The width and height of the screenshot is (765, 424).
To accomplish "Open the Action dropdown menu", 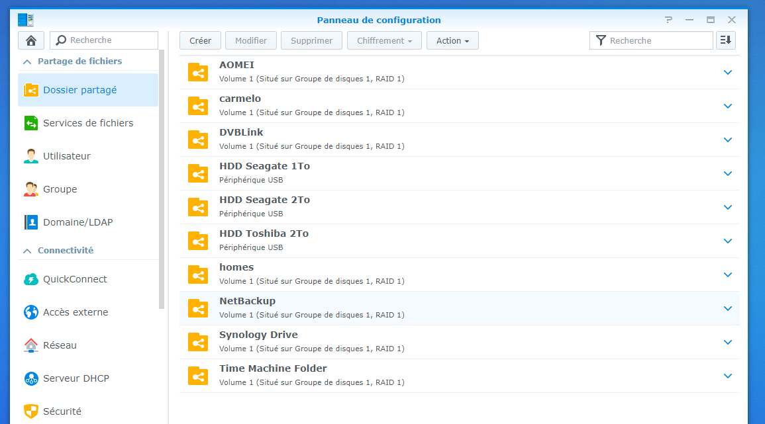I will tap(452, 40).
